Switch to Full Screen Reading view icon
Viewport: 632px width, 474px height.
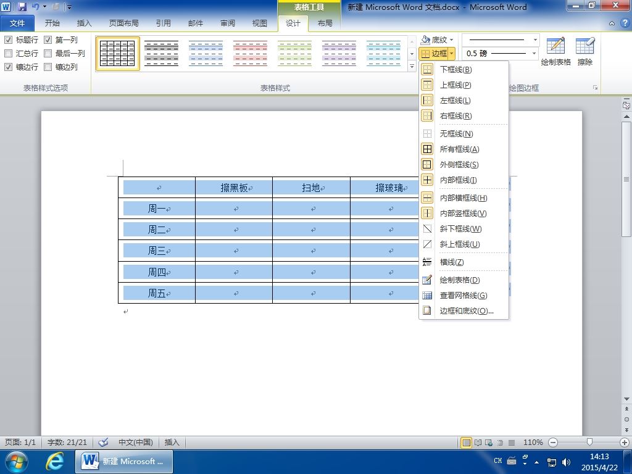pyautogui.click(x=478, y=443)
